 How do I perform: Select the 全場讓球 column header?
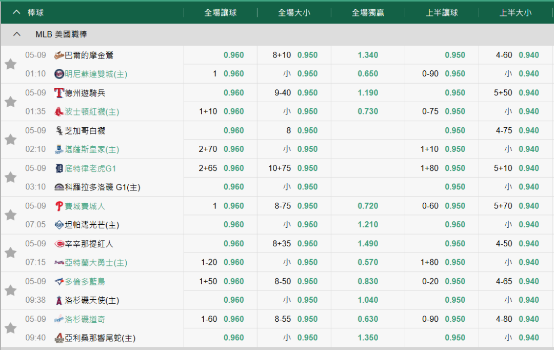tap(221, 13)
